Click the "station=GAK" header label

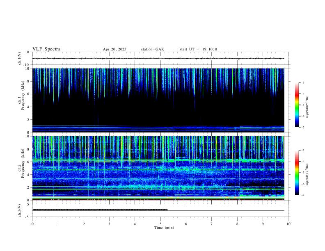[x=153, y=49]
